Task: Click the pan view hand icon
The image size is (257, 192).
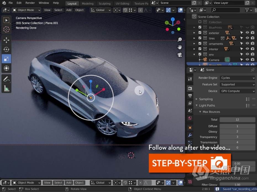Action: click(x=180, y=47)
